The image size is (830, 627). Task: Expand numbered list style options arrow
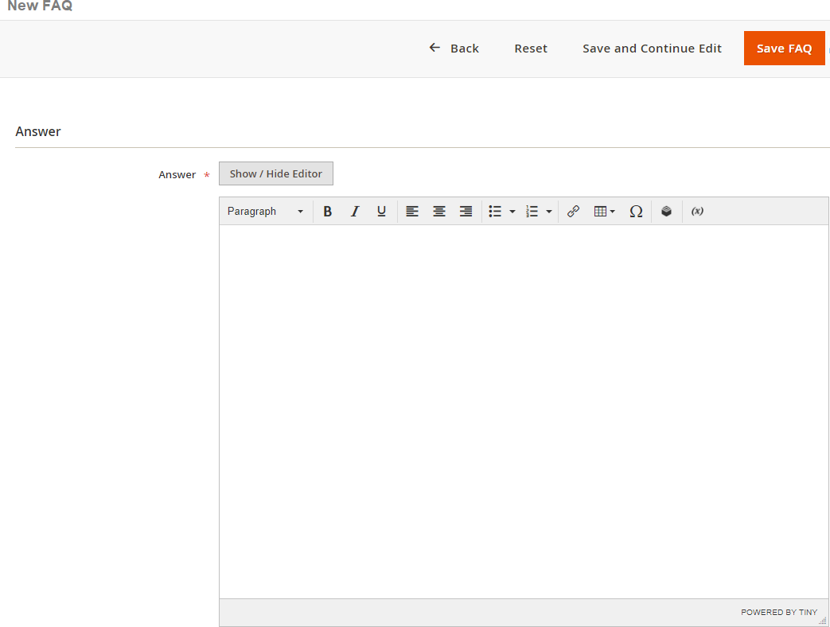pyautogui.click(x=549, y=212)
